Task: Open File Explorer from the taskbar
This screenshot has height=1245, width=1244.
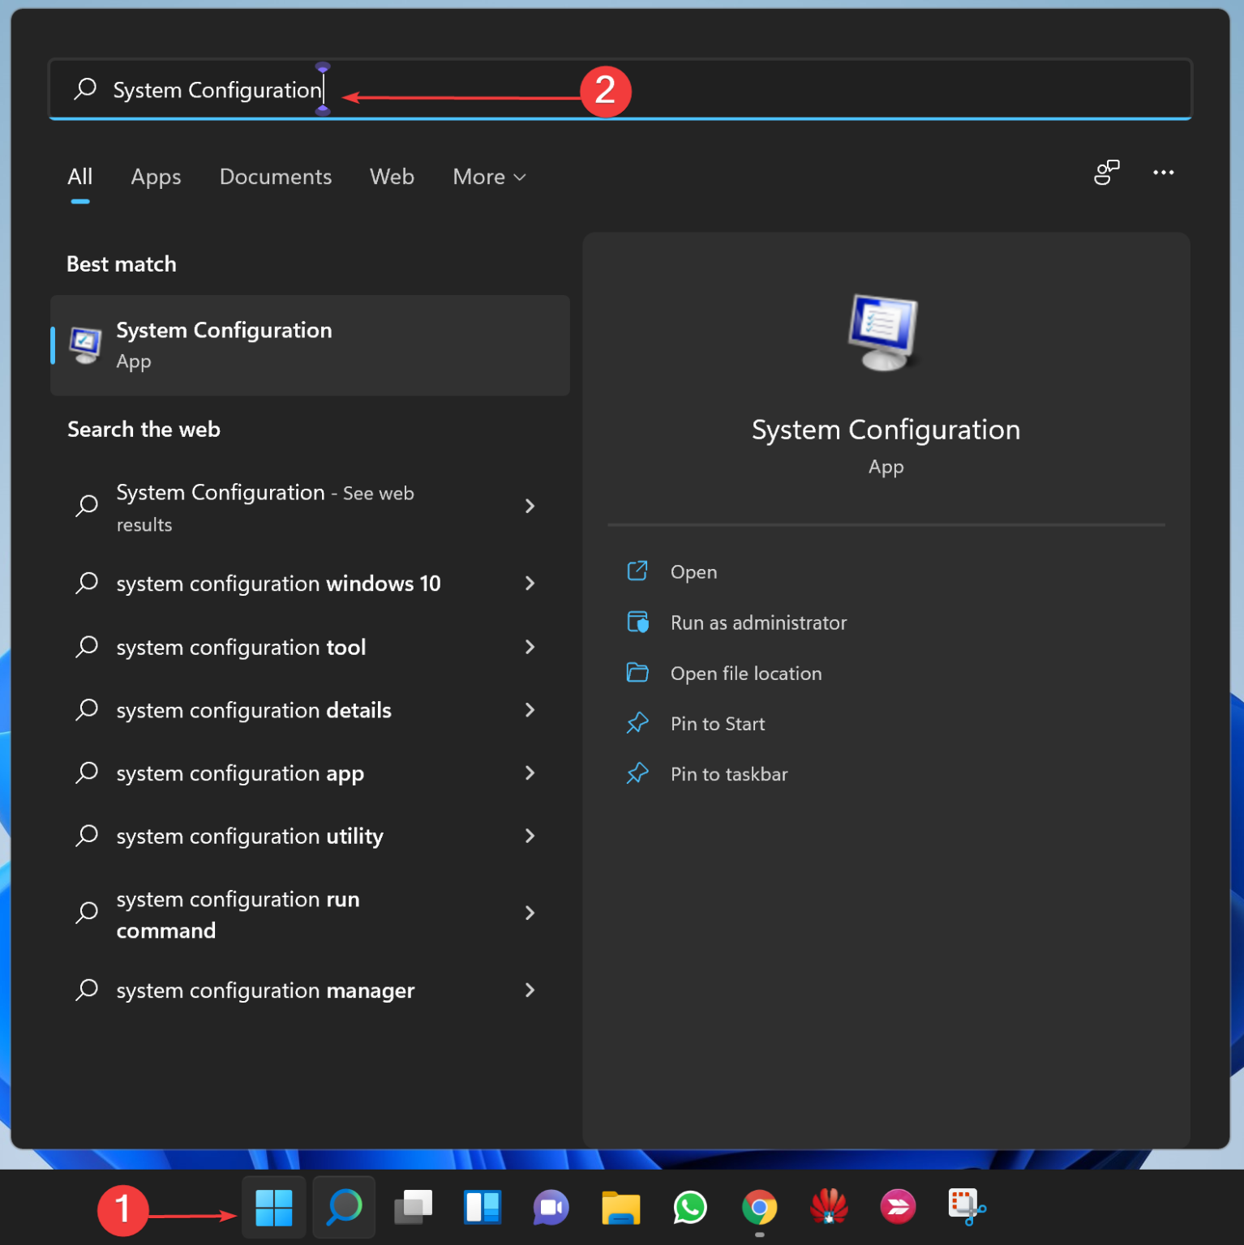Action: 621,1208
